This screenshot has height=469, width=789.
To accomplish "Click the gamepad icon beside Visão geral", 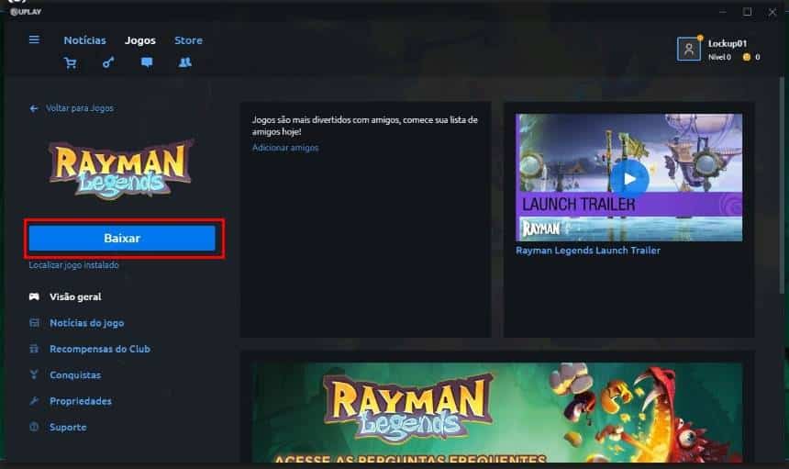I will 34,296.
